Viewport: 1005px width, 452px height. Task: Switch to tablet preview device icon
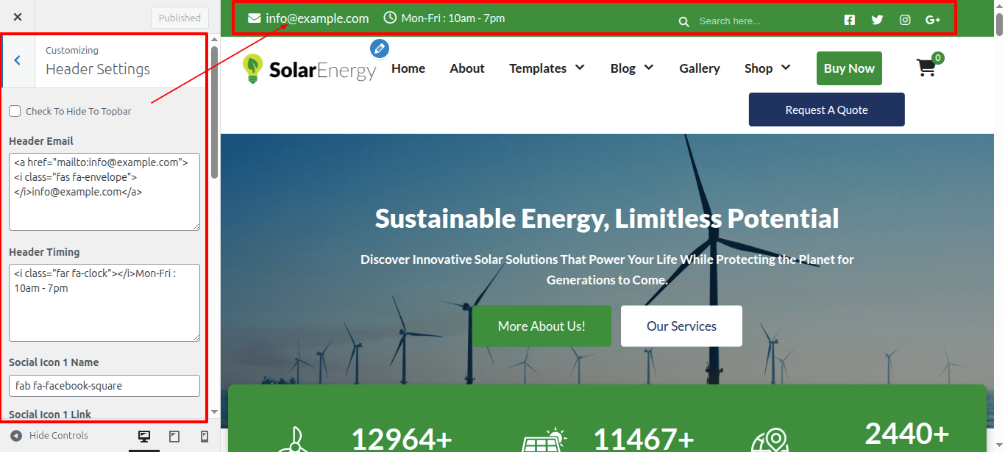[x=174, y=437]
